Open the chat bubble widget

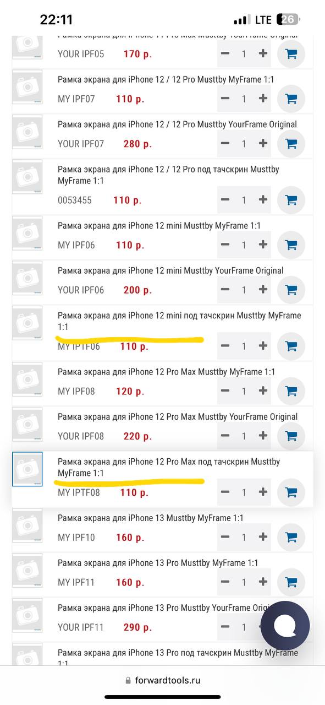[285, 626]
